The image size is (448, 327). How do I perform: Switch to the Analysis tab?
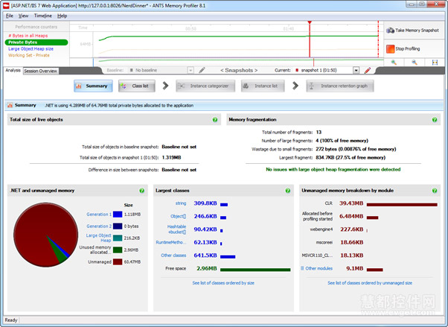click(13, 70)
